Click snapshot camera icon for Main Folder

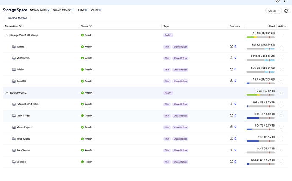coord(231,115)
